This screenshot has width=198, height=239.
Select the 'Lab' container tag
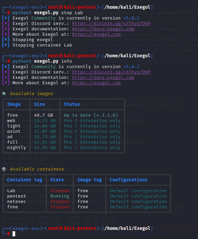click(x=11, y=191)
